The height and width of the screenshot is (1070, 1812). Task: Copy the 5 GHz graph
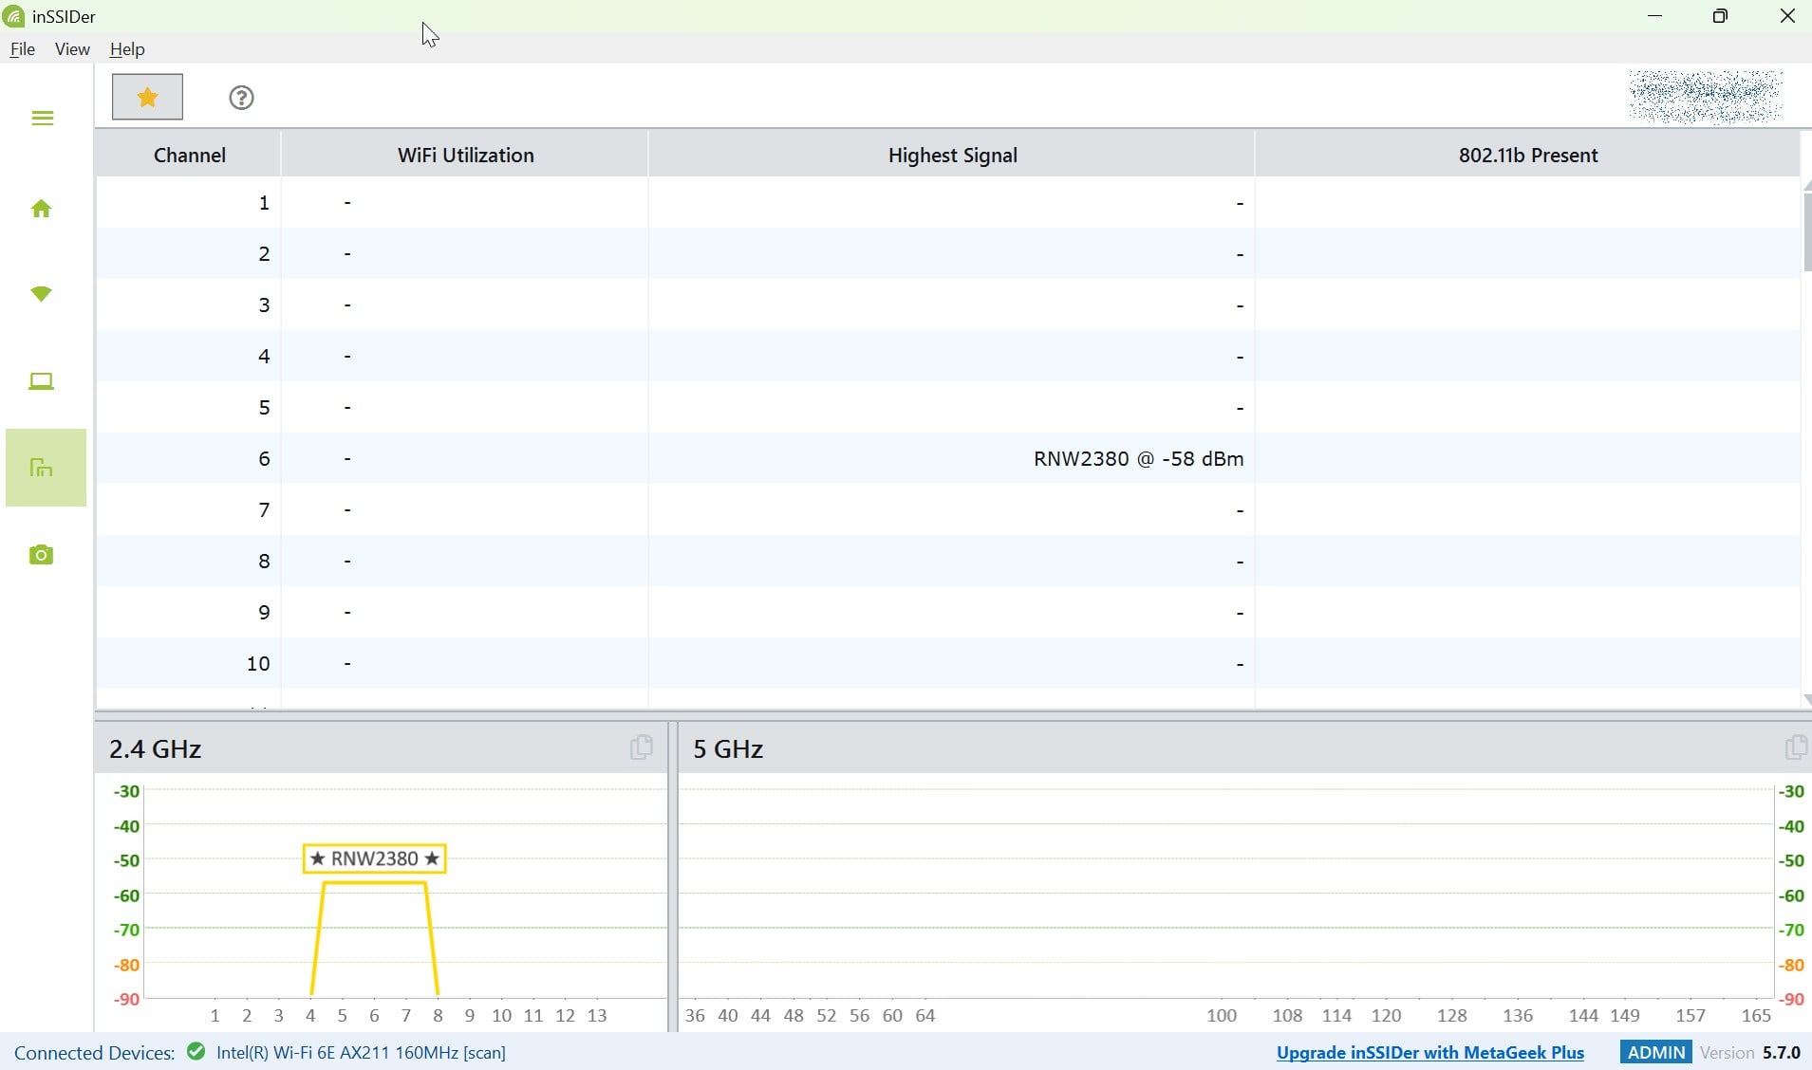coord(1795,747)
